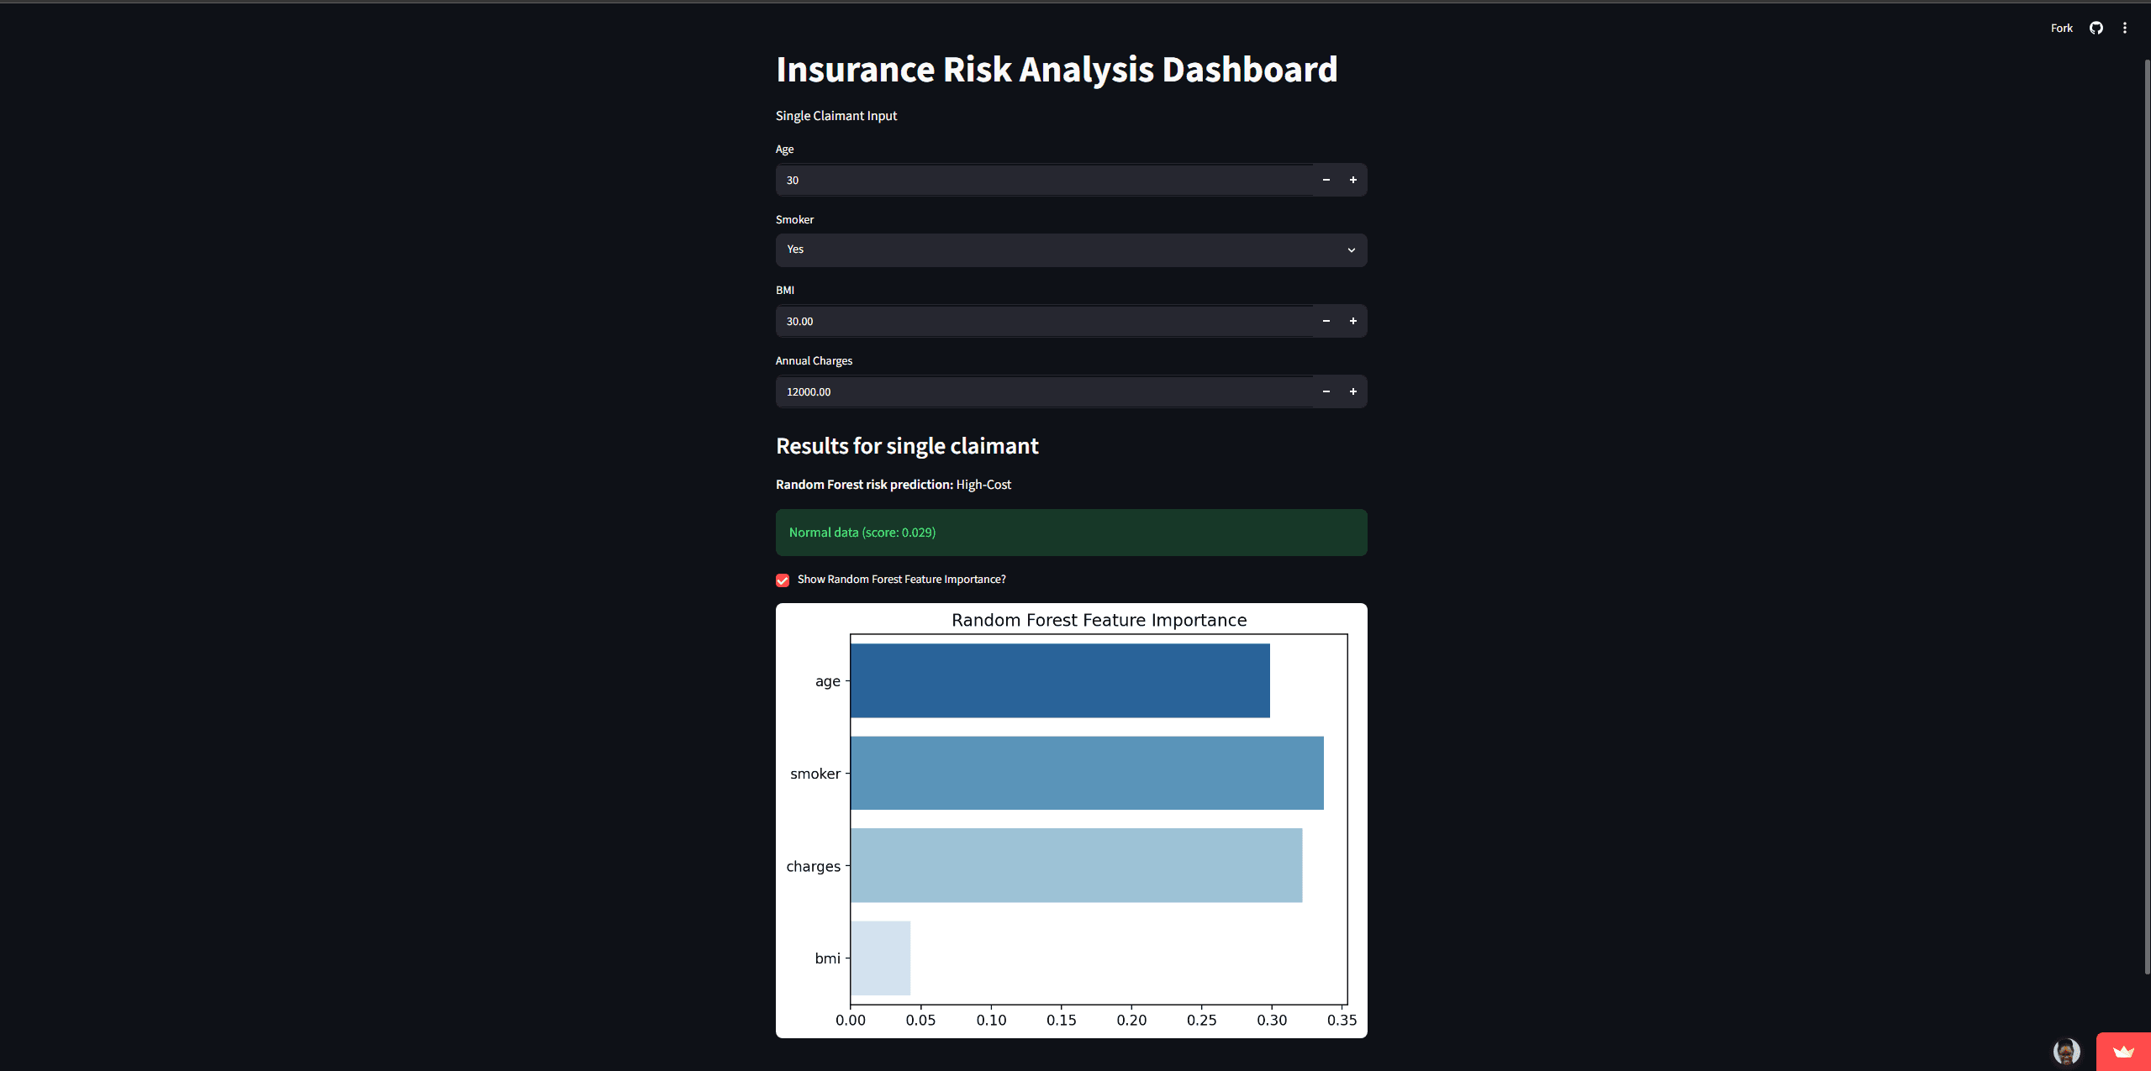Click the bmi bar in chart
Image resolution: width=2151 pixels, height=1071 pixels.
pos(880,958)
